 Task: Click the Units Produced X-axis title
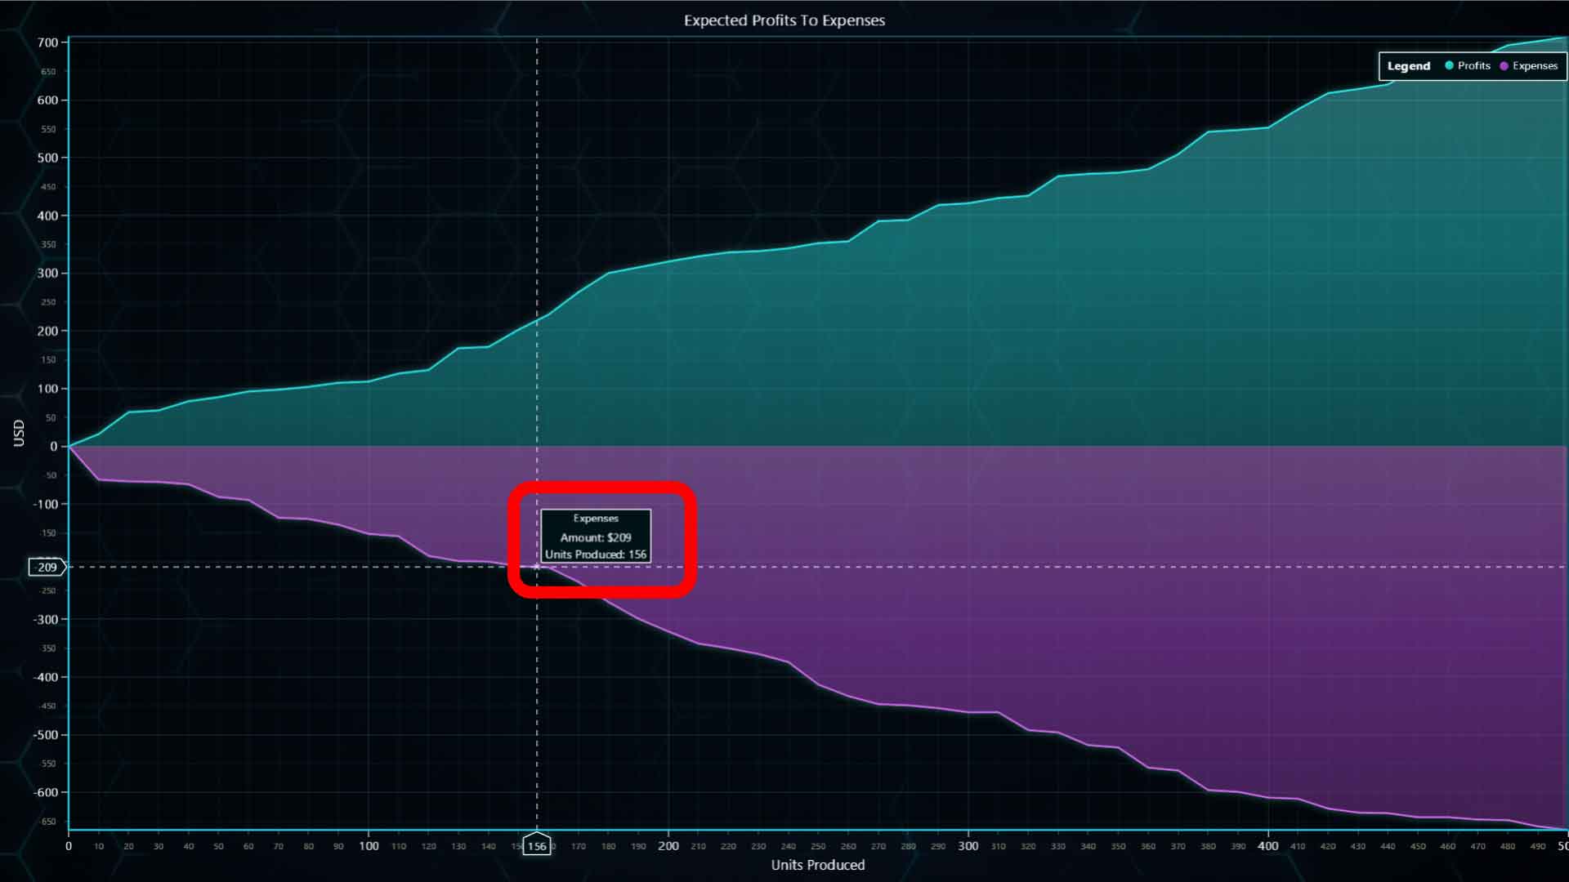818,865
